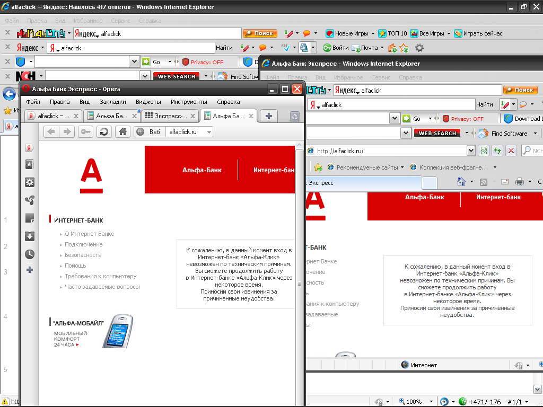Click address field http://alfaclick.ru/ in front IE

[387, 151]
